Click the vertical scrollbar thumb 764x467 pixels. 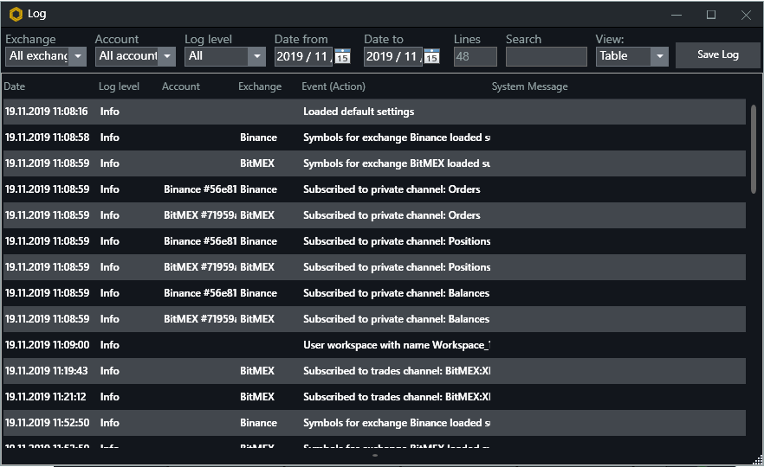pyautogui.click(x=754, y=149)
